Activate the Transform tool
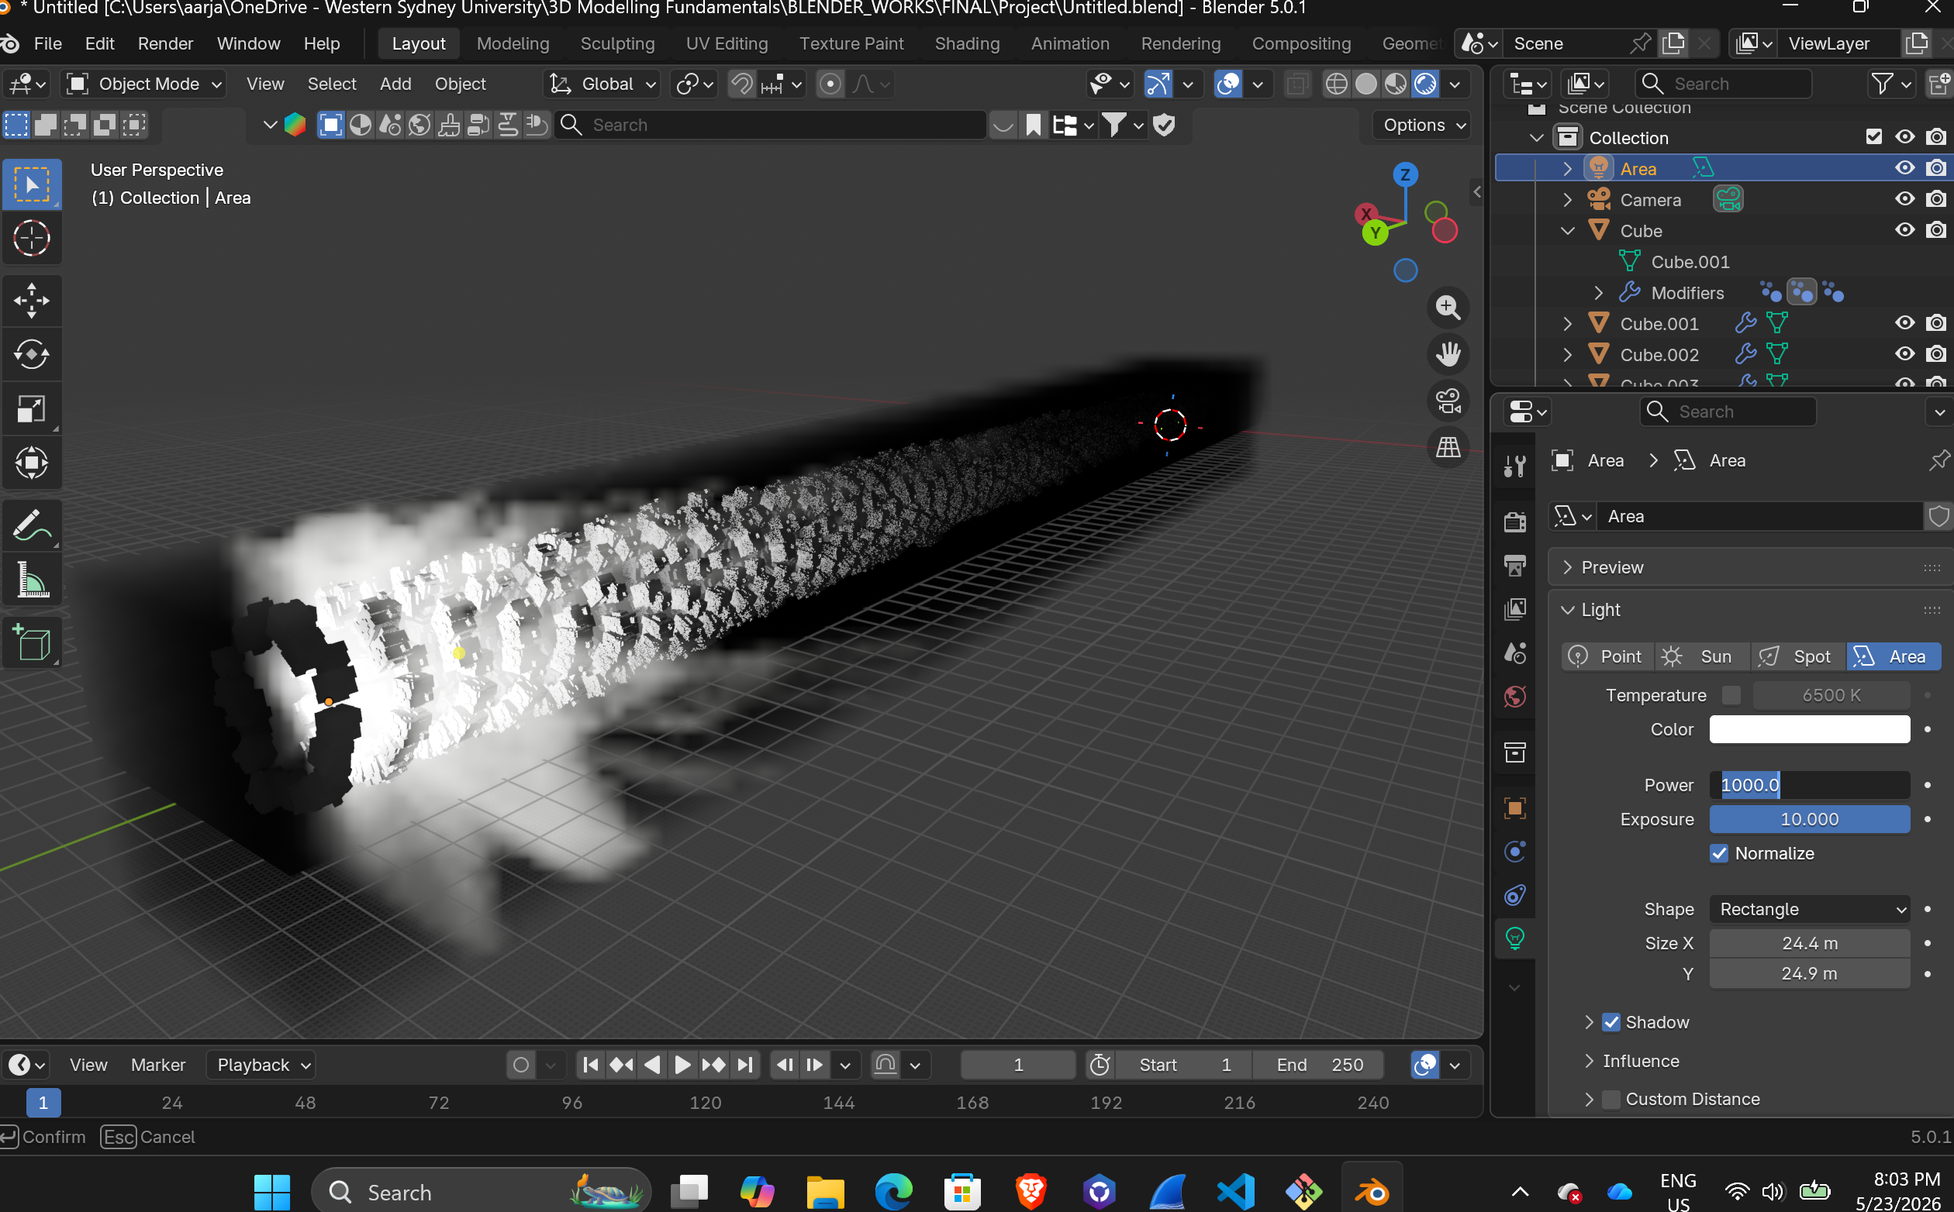The image size is (1954, 1212). [32, 463]
